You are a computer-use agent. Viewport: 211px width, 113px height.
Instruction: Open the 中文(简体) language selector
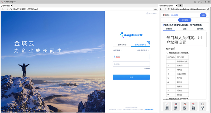tap(149, 13)
